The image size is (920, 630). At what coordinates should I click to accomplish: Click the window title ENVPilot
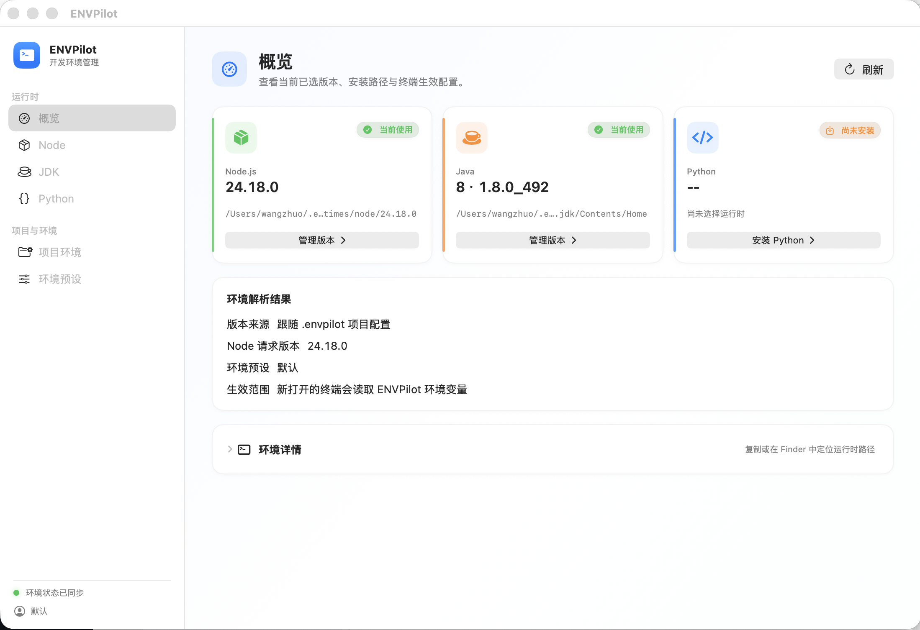94,14
